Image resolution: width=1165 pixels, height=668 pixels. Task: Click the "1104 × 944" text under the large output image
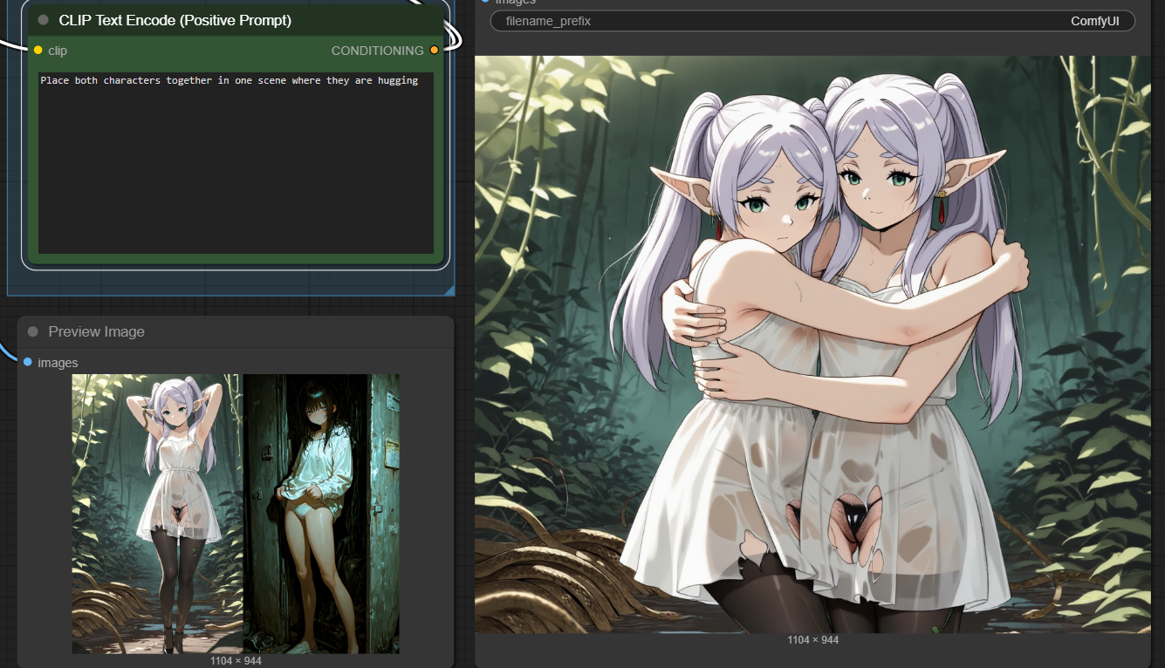pyautogui.click(x=812, y=640)
